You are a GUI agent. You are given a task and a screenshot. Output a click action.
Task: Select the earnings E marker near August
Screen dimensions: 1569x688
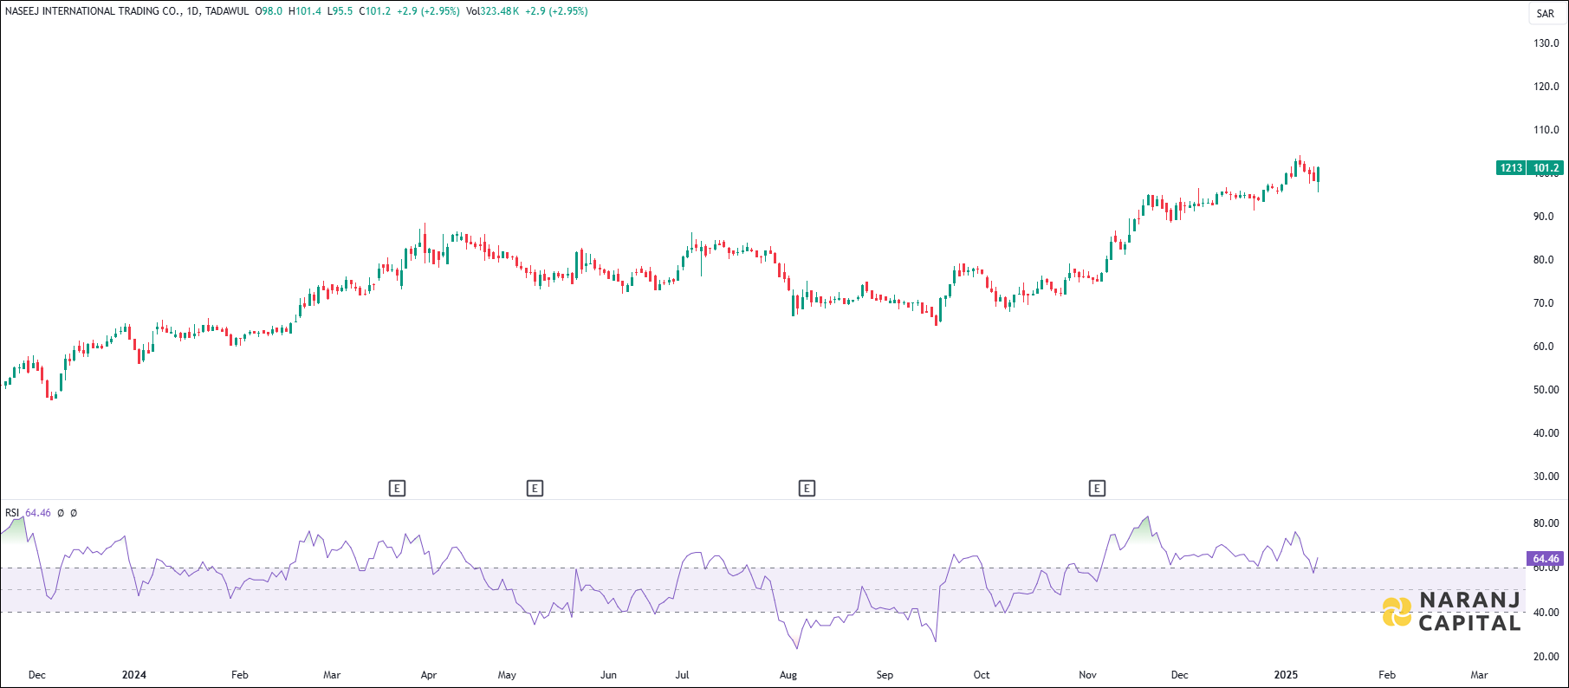pyautogui.click(x=807, y=489)
